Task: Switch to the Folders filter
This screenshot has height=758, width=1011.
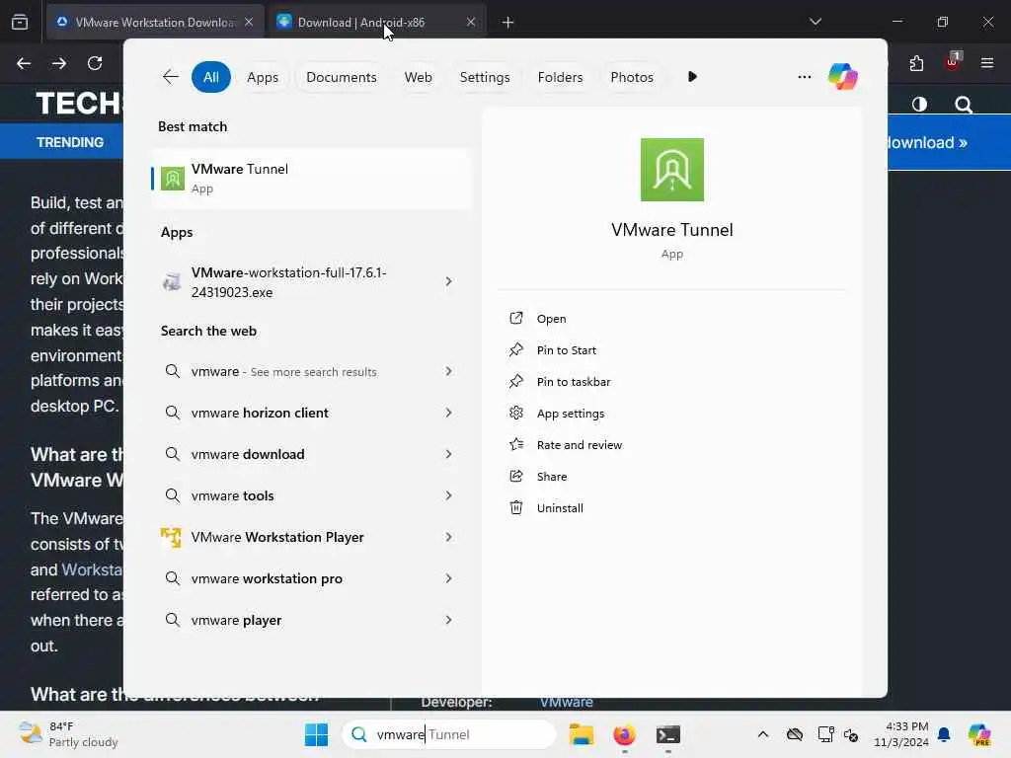Action: 560,77
